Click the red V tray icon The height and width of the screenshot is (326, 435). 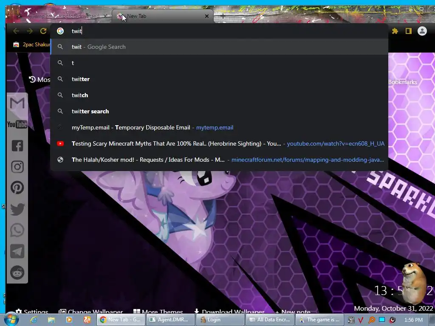coord(361,320)
